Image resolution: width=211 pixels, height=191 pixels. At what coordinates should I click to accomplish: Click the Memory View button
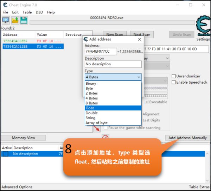[24, 138]
